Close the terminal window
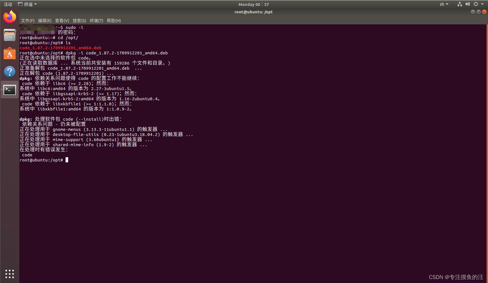Image resolution: width=488 pixels, height=283 pixels. coord(484,12)
